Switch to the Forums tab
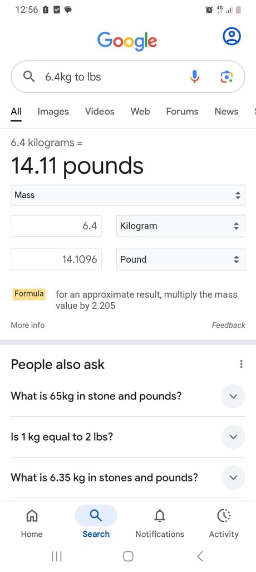This screenshot has height=572, width=256. (x=182, y=111)
